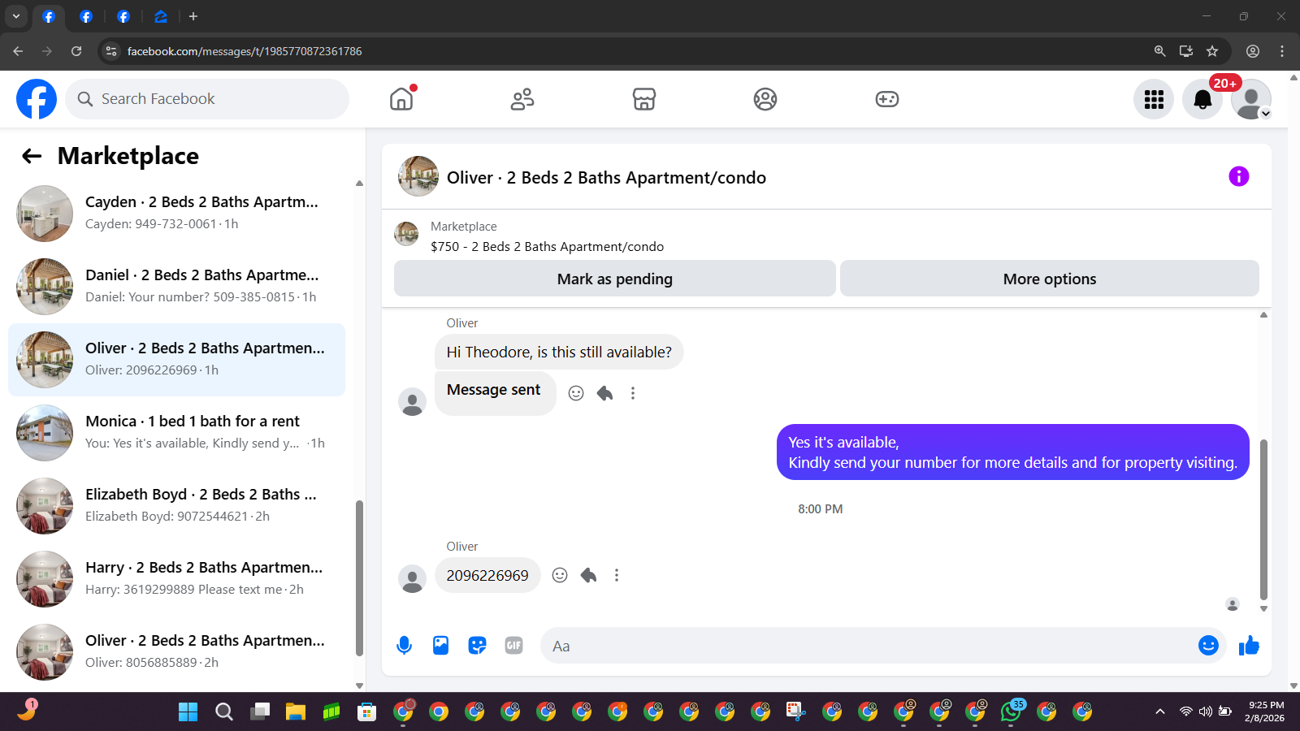Image resolution: width=1300 pixels, height=731 pixels.
Task: Click Mark as pending button
Action: point(615,279)
